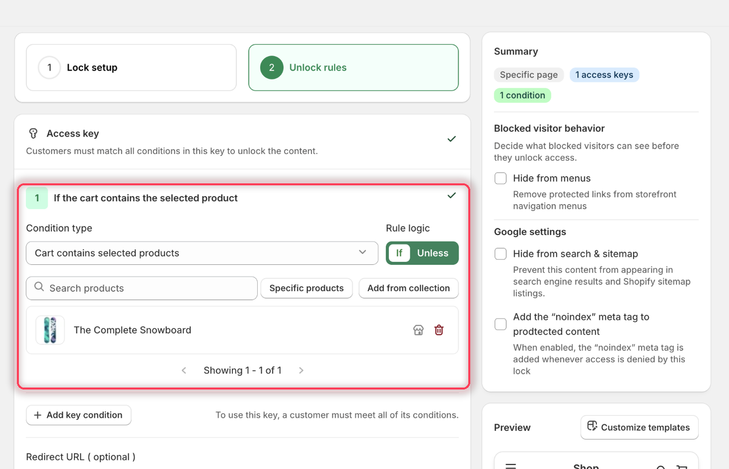
Task: Go to next page of products
Action: pos(301,371)
